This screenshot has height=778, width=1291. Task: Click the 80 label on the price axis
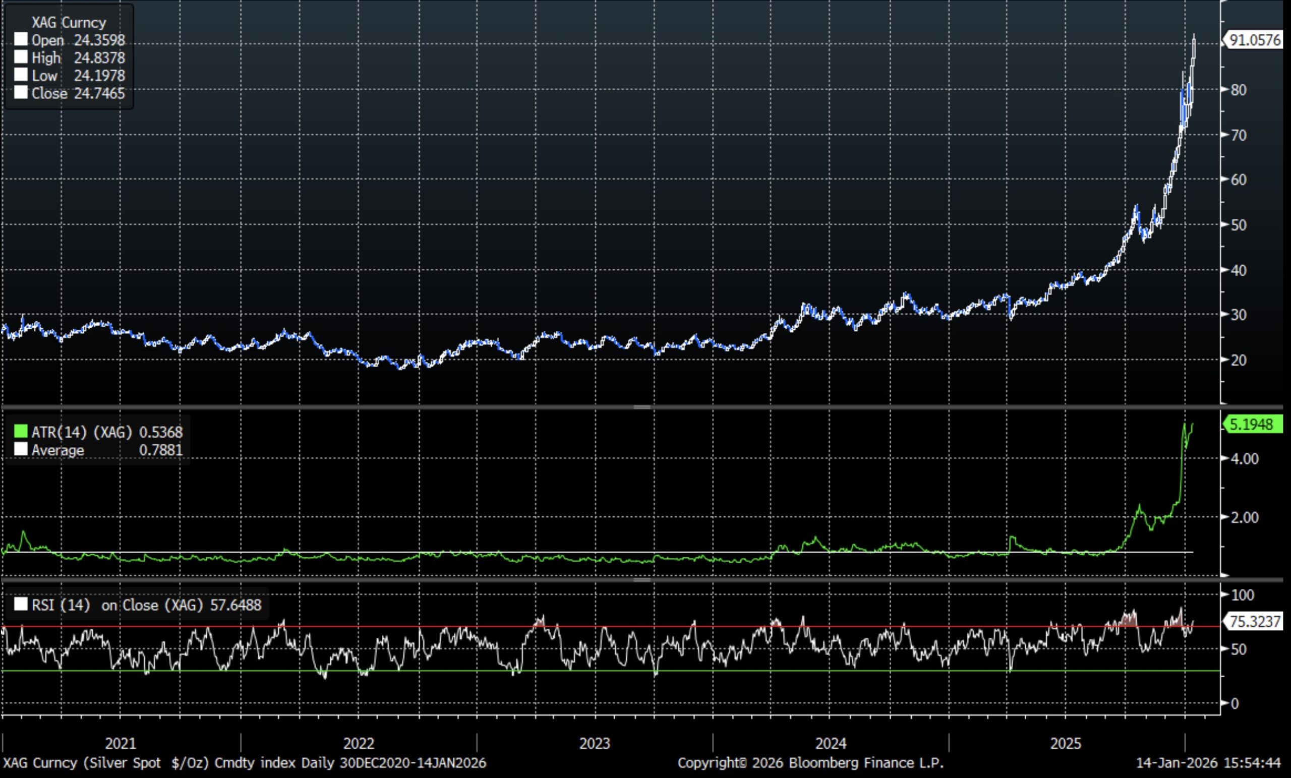[1239, 90]
